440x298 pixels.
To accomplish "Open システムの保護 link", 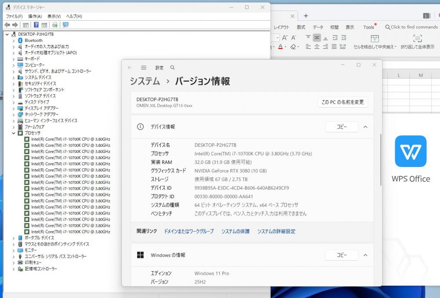I will (x=235, y=231).
